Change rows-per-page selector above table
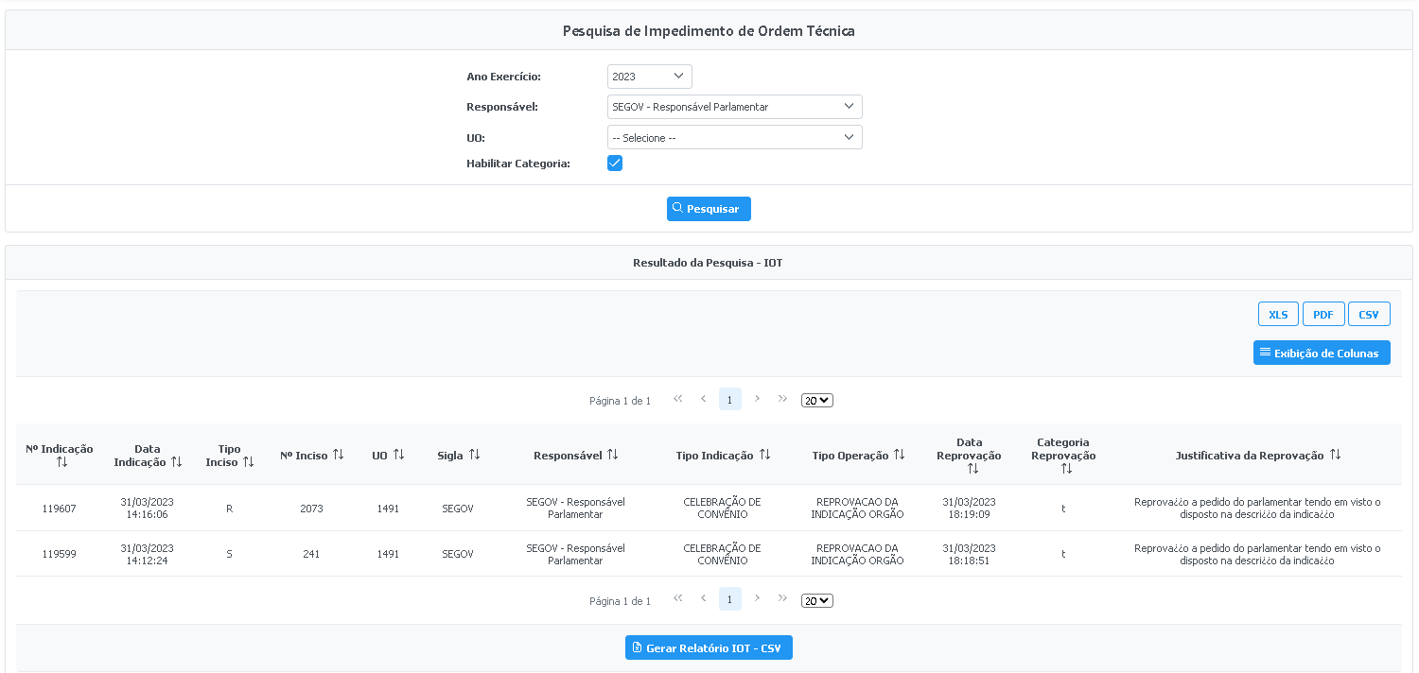The height and width of the screenshot is (673, 1419). [816, 401]
